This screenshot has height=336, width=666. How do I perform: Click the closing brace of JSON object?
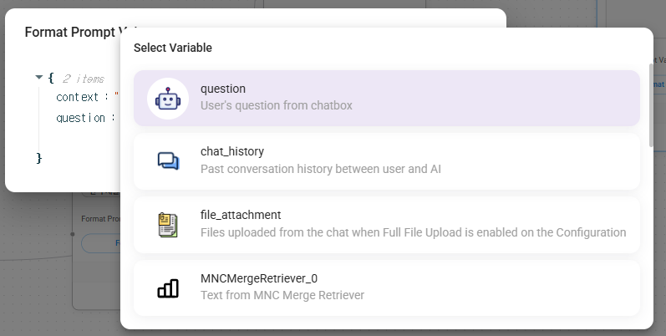(x=39, y=158)
